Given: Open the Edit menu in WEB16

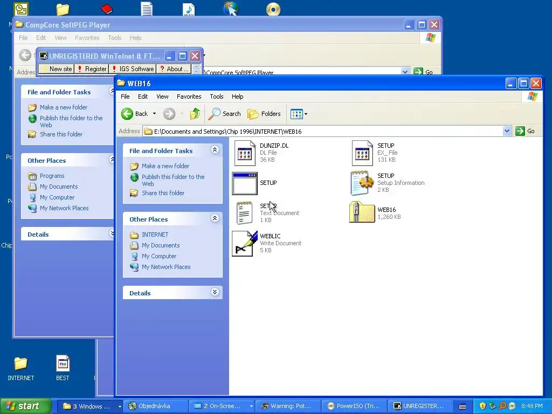Looking at the screenshot, I should pyautogui.click(x=142, y=96).
